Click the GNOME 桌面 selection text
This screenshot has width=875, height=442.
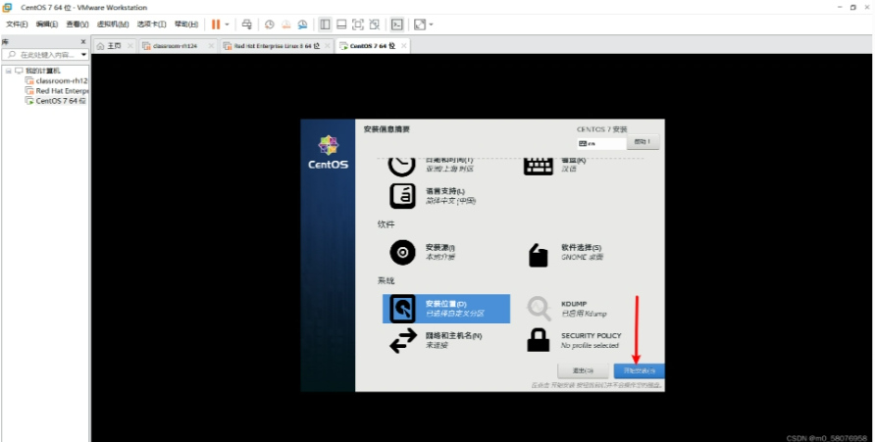pyautogui.click(x=582, y=258)
